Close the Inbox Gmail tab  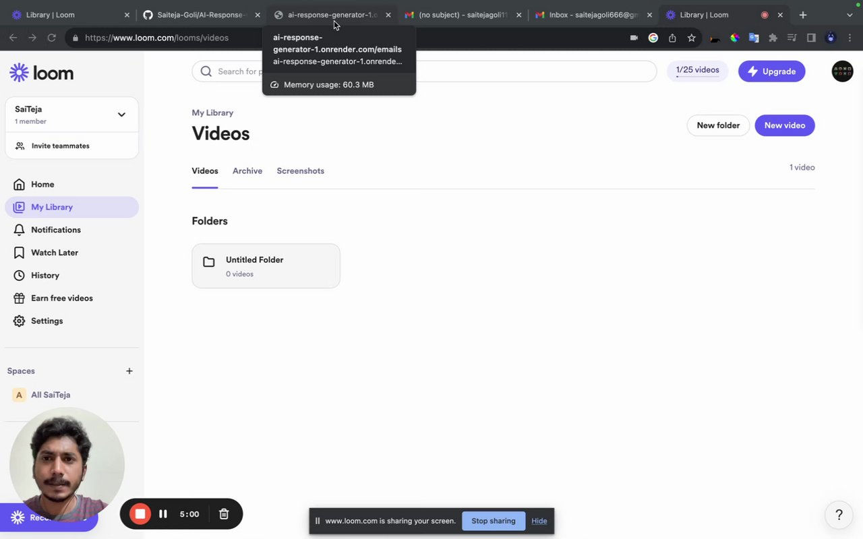pyautogui.click(x=649, y=15)
